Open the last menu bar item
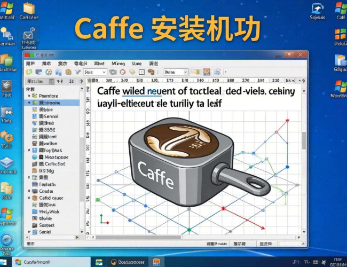The width and height of the screenshot is (347, 267). [153, 64]
